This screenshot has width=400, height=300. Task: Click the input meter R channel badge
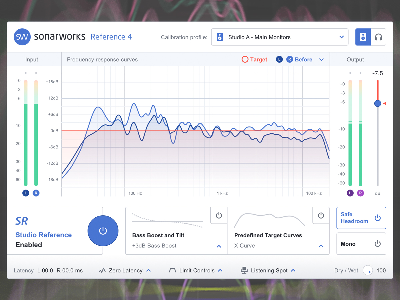[x=36, y=193]
